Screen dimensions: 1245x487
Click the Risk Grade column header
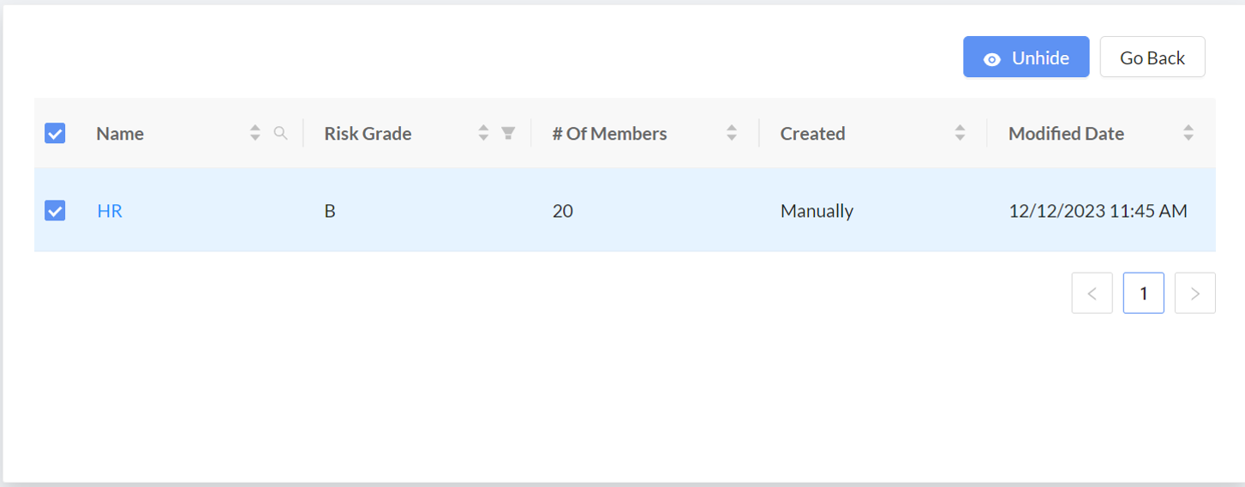(x=368, y=134)
